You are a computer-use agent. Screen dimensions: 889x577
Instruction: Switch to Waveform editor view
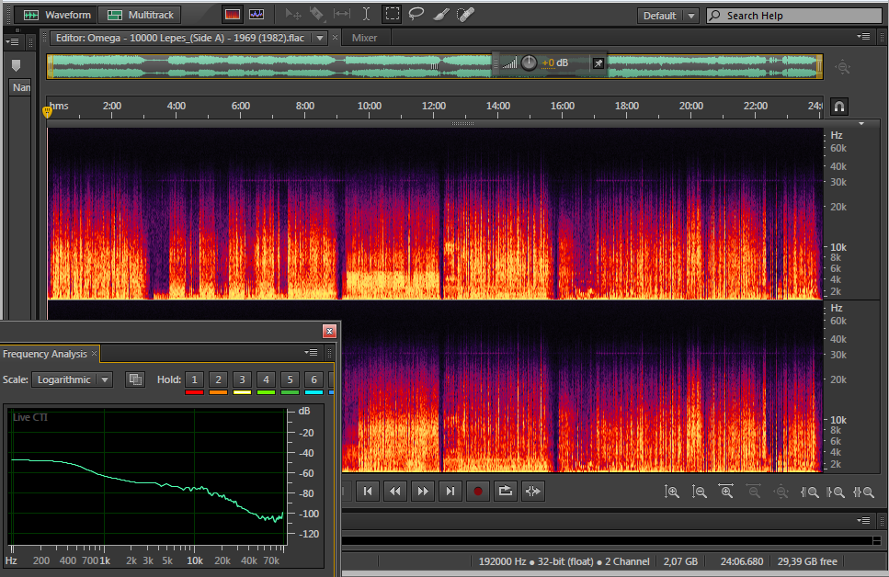(x=56, y=15)
